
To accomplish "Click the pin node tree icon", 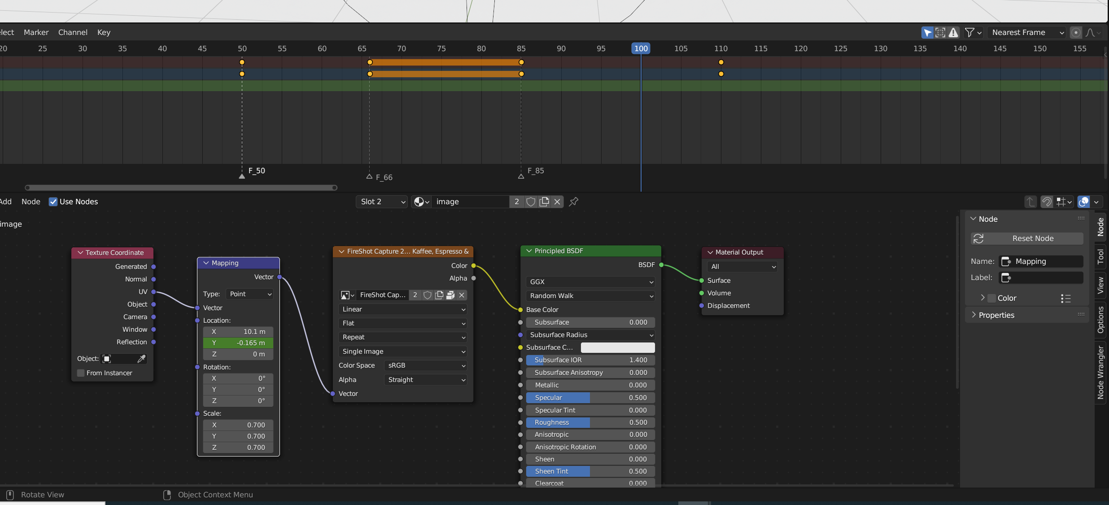I will [x=573, y=202].
